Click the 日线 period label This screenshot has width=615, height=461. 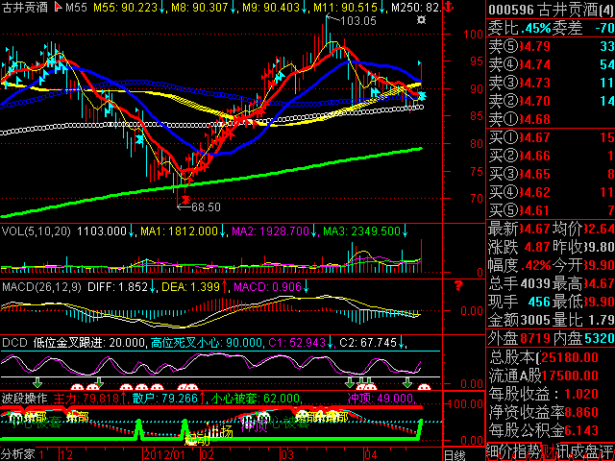point(455,455)
